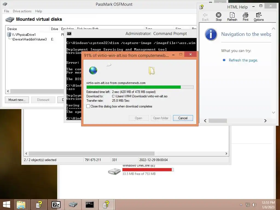Click the download progress bar
This screenshot has height=210, width=280.
pos(140,87)
